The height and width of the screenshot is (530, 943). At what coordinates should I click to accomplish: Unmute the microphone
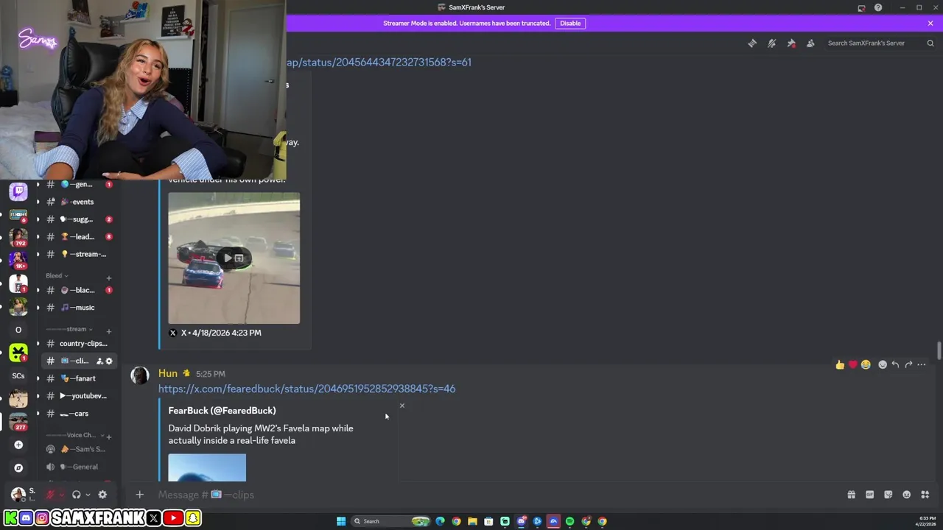tap(50, 495)
